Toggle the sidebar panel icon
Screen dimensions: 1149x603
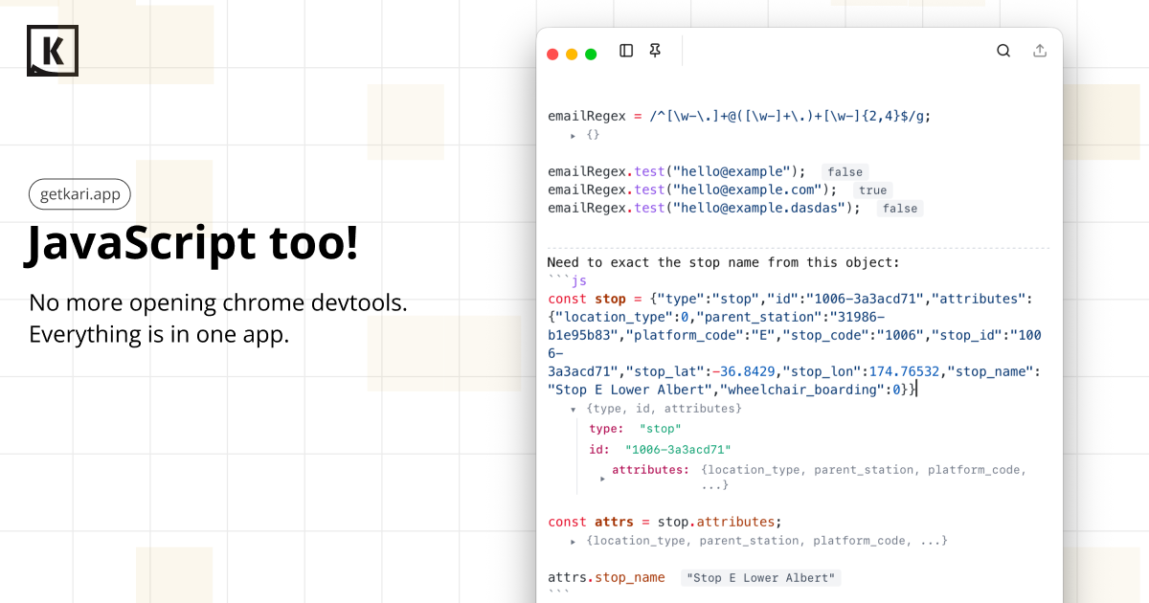[626, 51]
